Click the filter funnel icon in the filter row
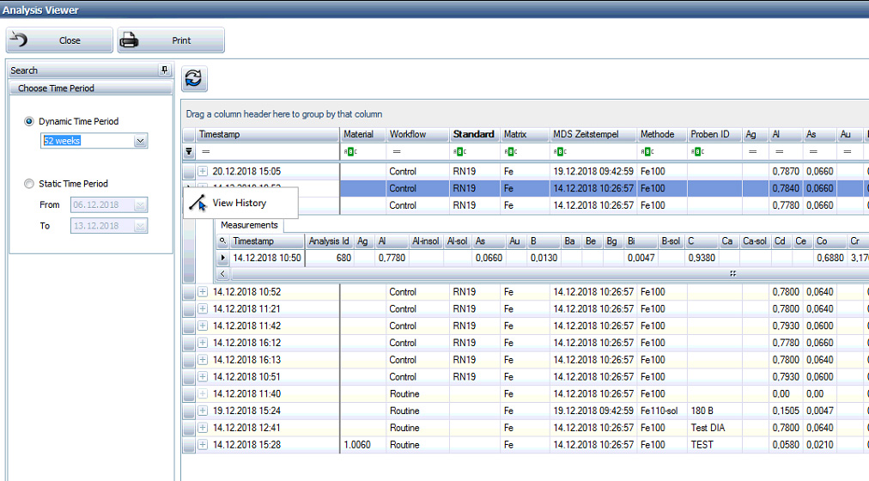 (x=189, y=151)
